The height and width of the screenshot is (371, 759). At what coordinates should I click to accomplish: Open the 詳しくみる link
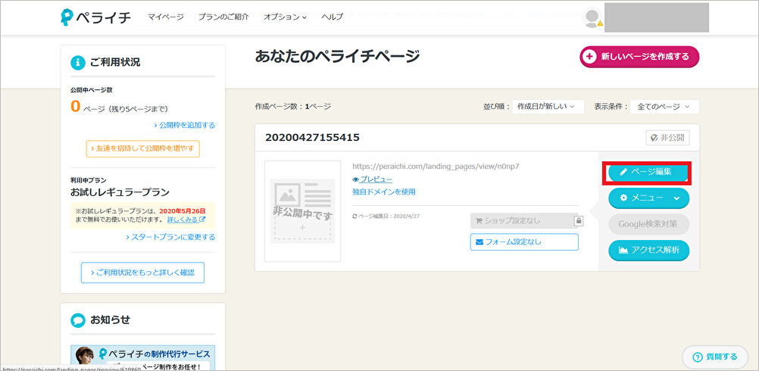pos(183,220)
